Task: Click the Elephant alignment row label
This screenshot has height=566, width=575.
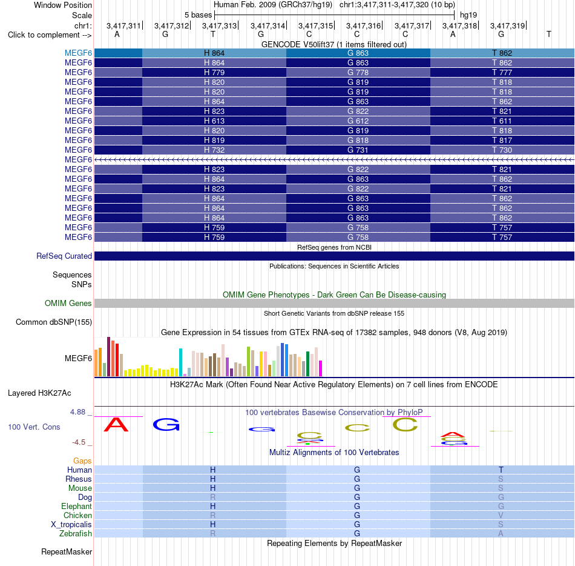Action: [x=76, y=506]
